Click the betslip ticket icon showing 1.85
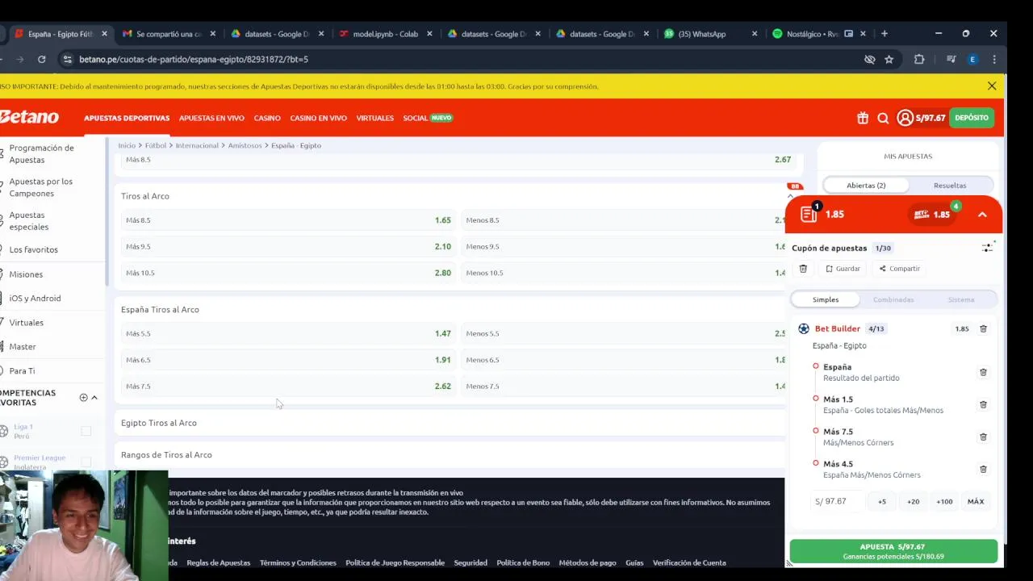Screen dimensions: 1033x581 (x=809, y=214)
